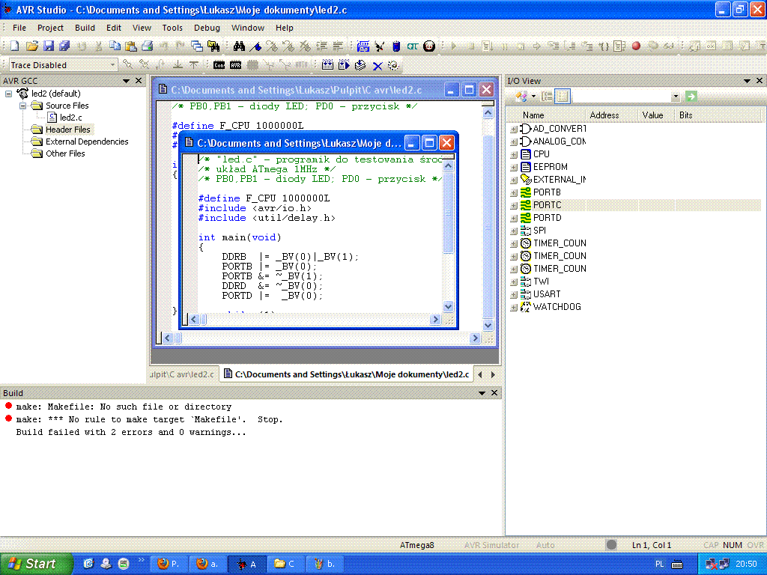
Task: Select led2.c in the Source Files tree
Action: pyautogui.click(x=70, y=118)
